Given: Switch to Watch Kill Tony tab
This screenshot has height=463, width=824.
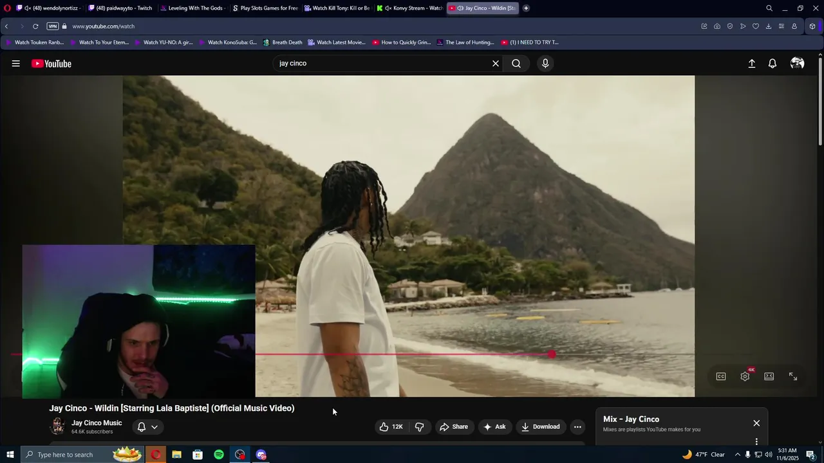Looking at the screenshot, I should (x=337, y=8).
